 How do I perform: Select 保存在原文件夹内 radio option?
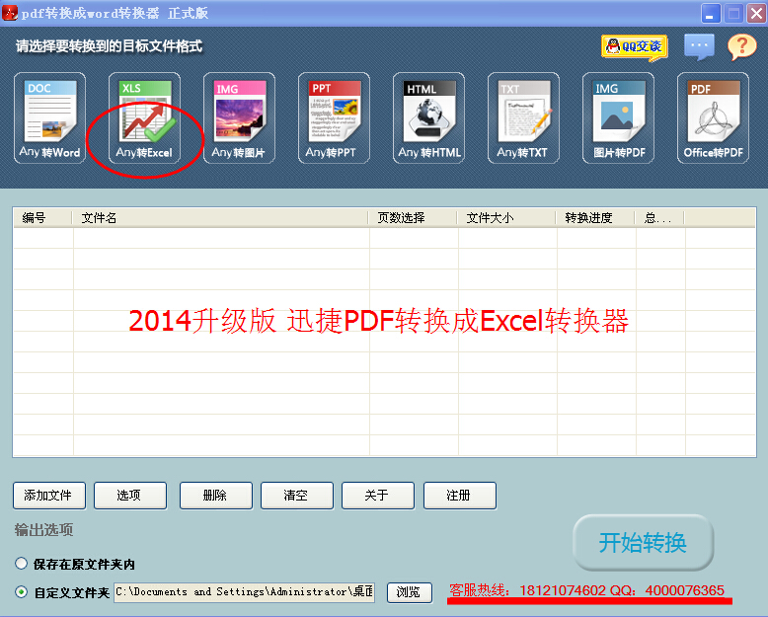[x=21, y=564]
